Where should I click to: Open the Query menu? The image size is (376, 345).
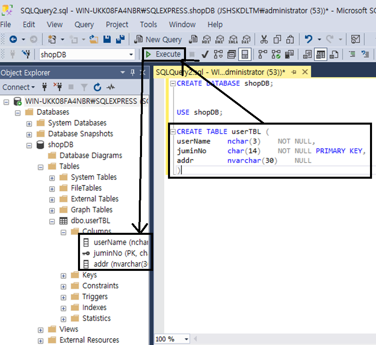(x=84, y=24)
